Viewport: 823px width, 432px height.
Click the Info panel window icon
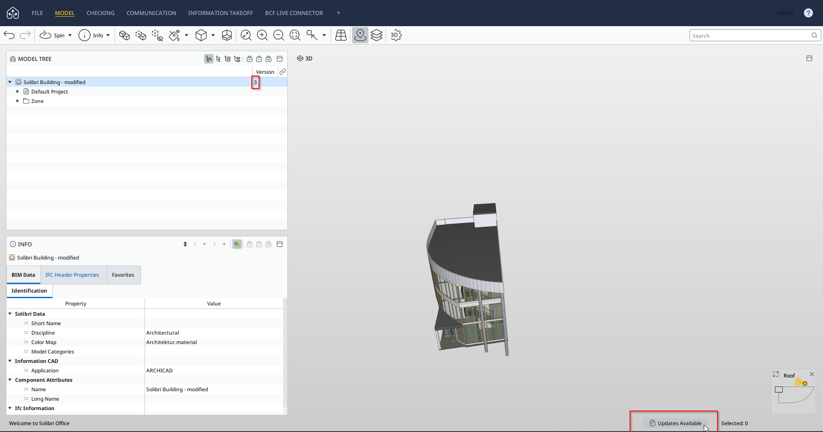click(x=280, y=244)
